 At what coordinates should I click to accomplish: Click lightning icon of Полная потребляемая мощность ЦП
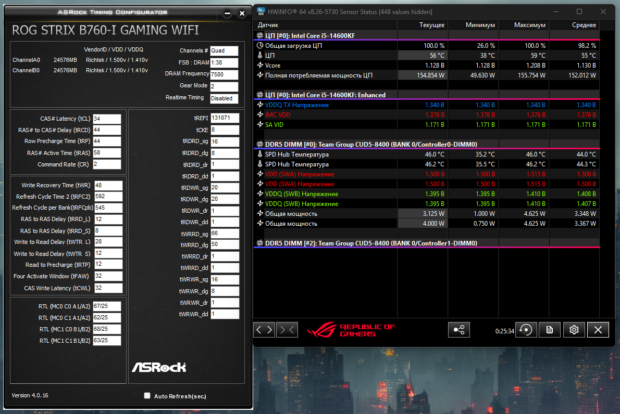point(260,75)
